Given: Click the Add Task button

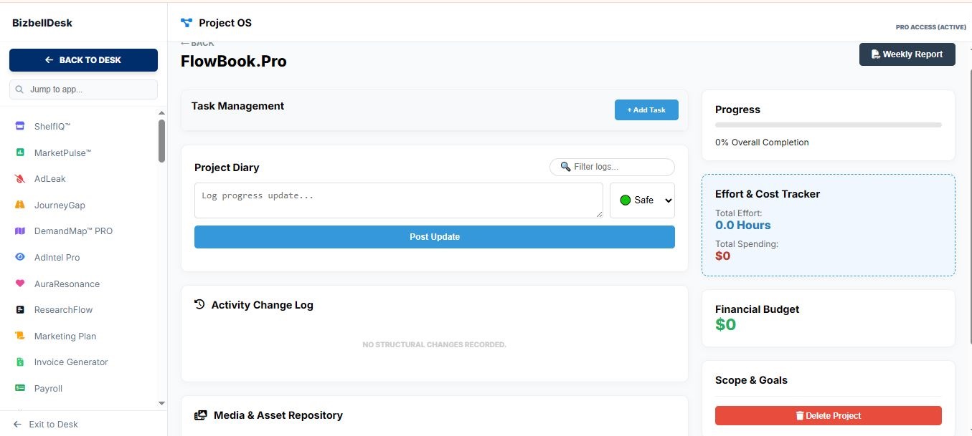Looking at the screenshot, I should 646,110.
